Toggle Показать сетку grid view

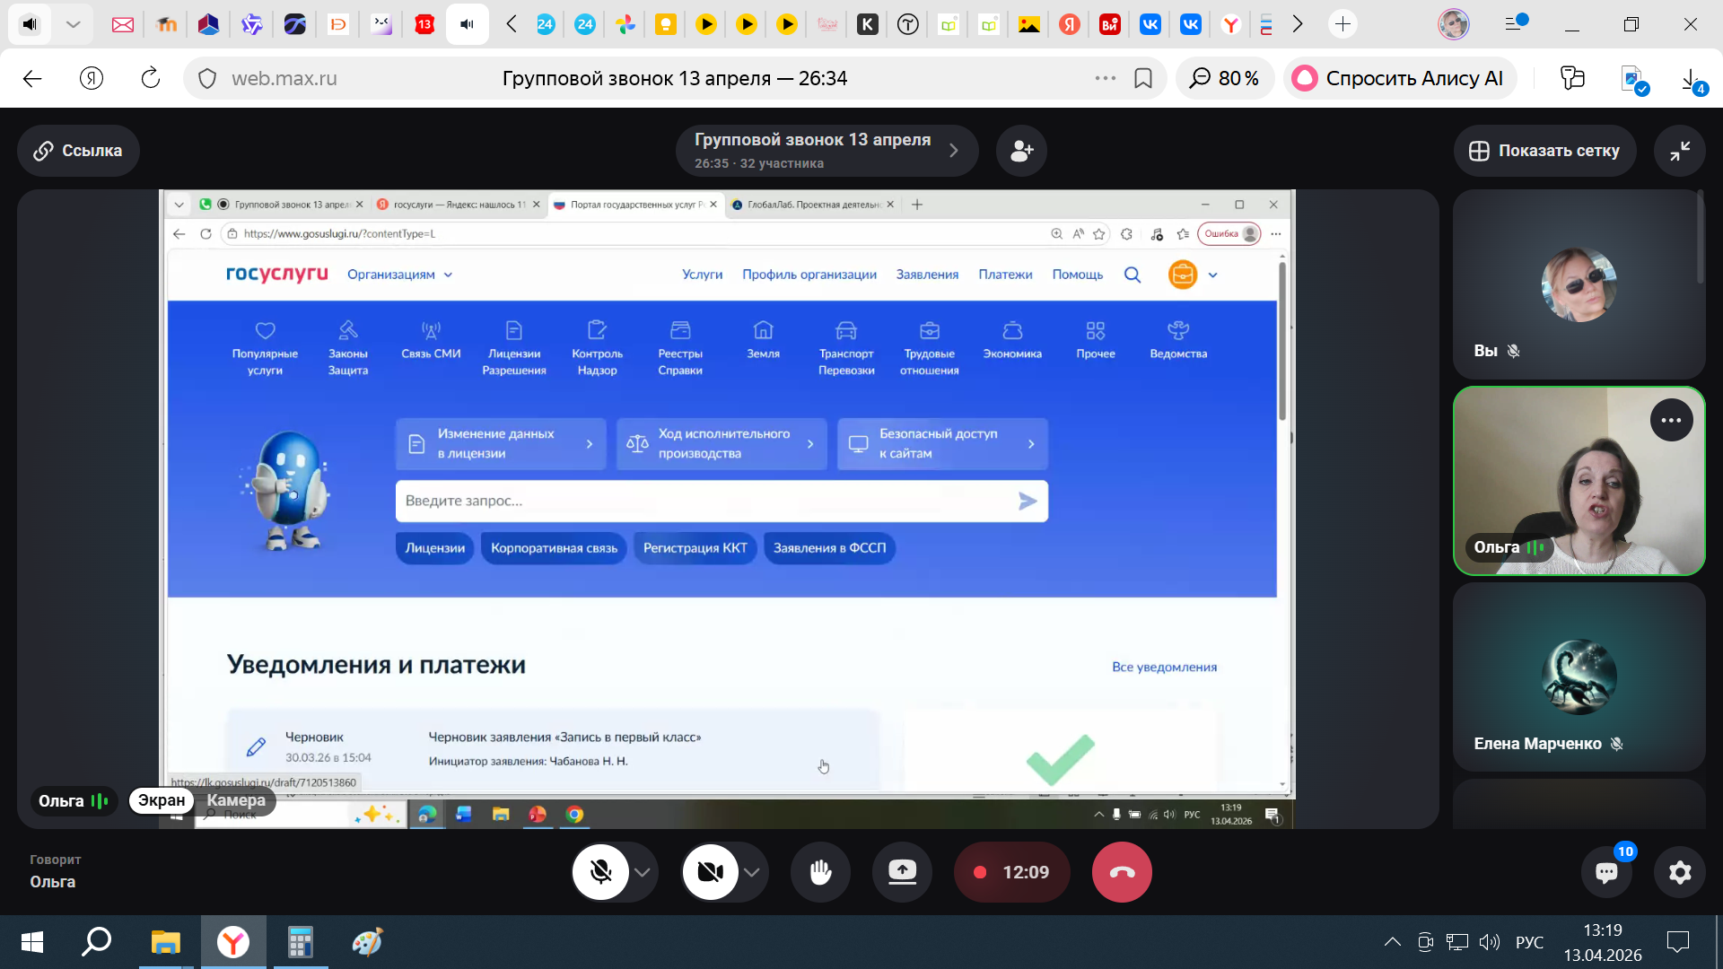click(x=1544, y=151)
